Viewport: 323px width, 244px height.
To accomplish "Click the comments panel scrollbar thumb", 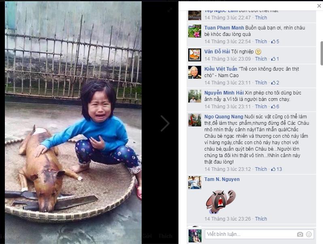I will tap(321, 53).
